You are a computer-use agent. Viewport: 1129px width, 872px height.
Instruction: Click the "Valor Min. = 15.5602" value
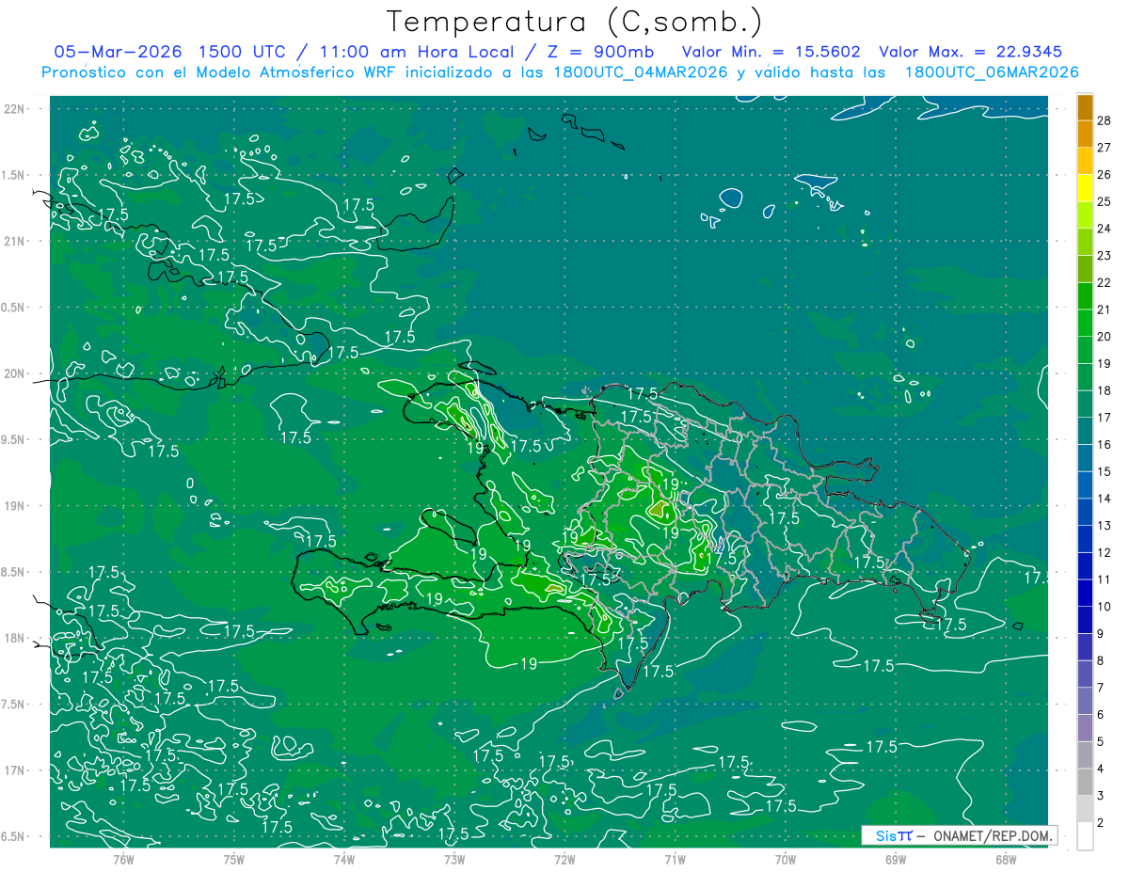(x=771, y=52)
